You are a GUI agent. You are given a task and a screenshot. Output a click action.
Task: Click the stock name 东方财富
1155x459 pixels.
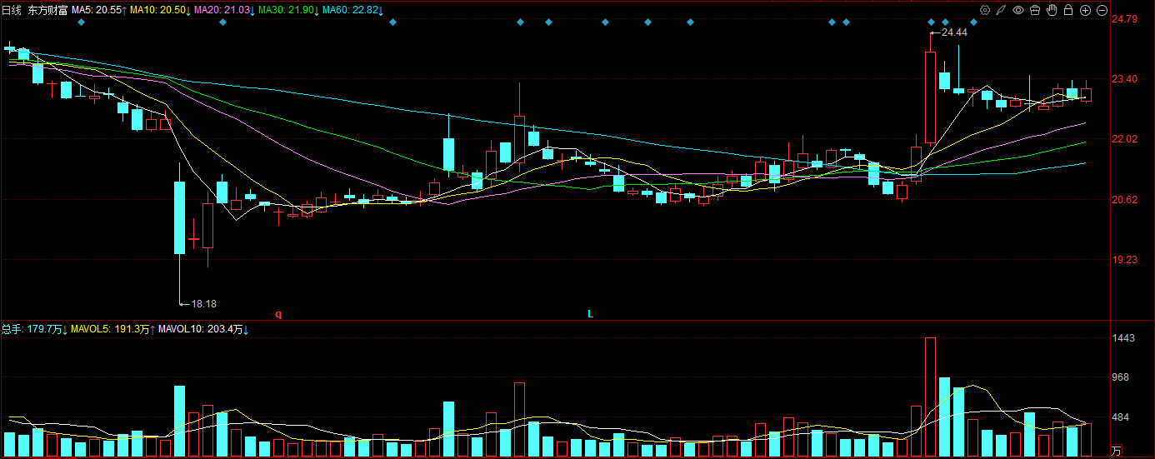coord(47,9)
